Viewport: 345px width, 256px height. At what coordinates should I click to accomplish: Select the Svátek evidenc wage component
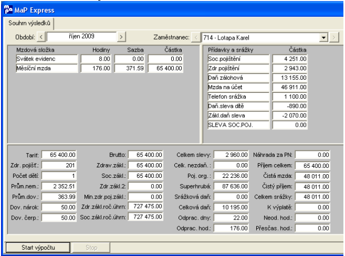click(x=47, y=59)
